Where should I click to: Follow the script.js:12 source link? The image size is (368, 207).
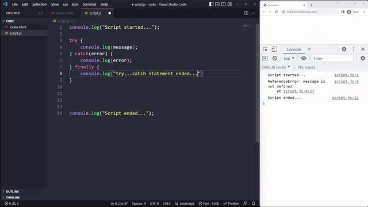(x=345, y=98)
